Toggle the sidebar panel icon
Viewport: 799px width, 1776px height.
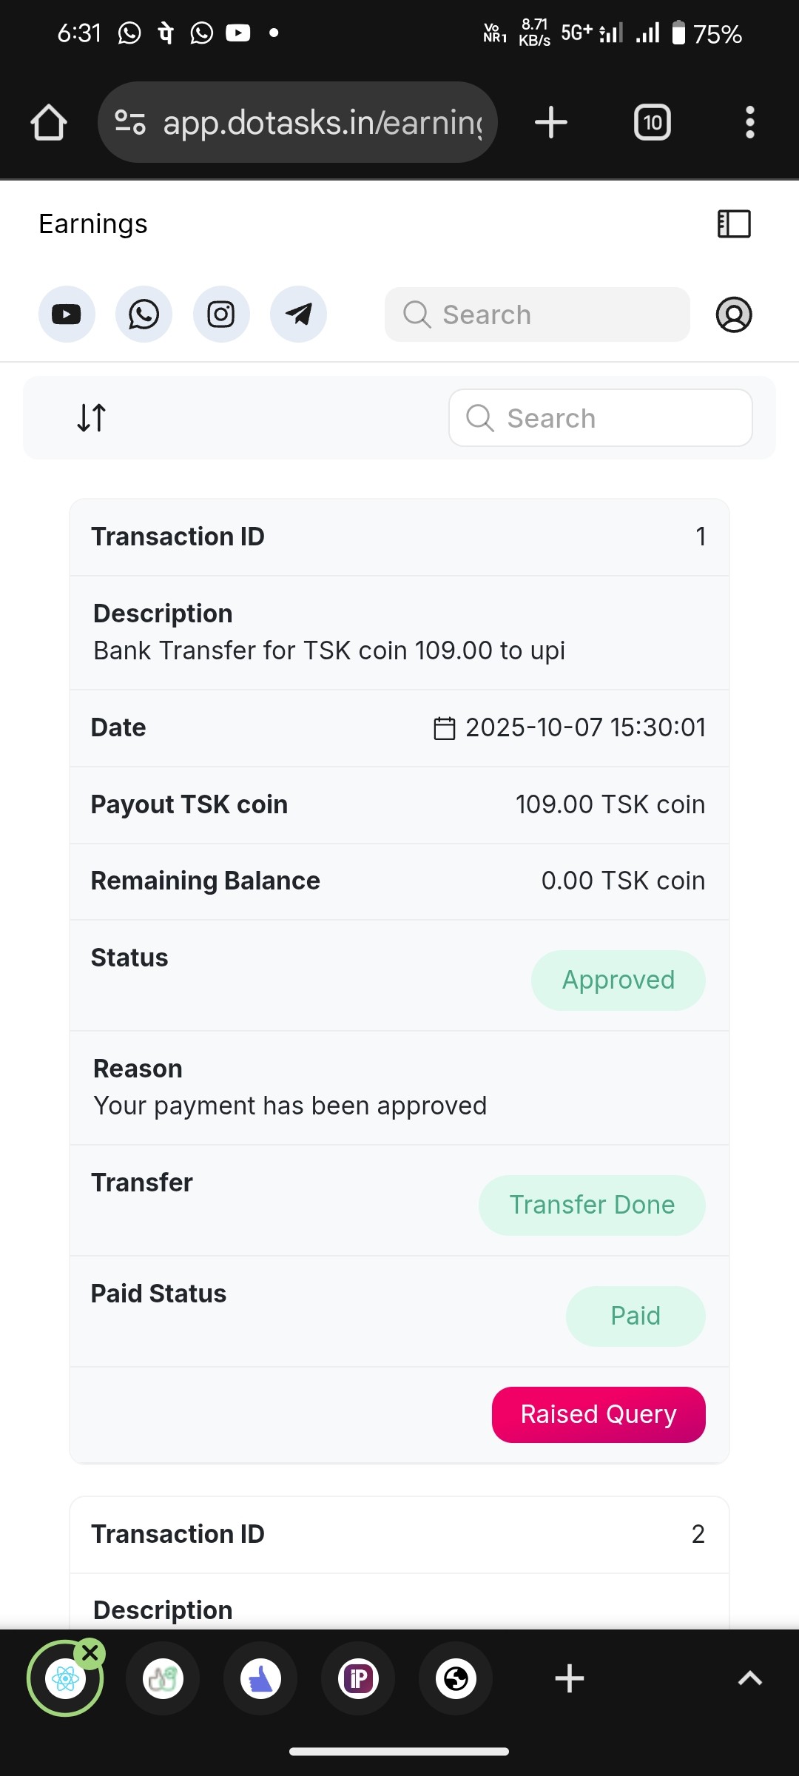tap(734, 223)
